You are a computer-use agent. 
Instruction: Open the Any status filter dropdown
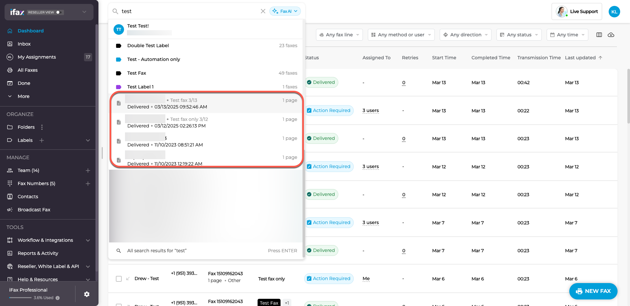pos(519,35)
